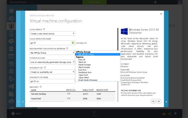The height and width of the screenshot is (118, 188).
Task: Click help icon beside Region/Affinity Group/Virtual Network
Action: click(x=67, y=48)
